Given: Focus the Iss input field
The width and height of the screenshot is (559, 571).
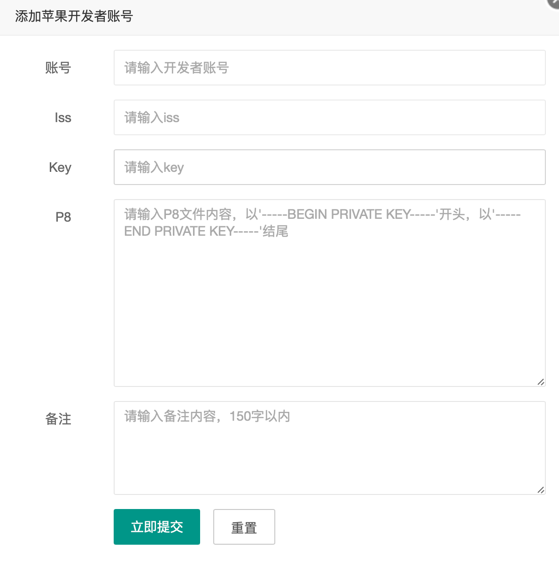Looking at the screenshot, I should pyautogui.click(x=329, y=117).
